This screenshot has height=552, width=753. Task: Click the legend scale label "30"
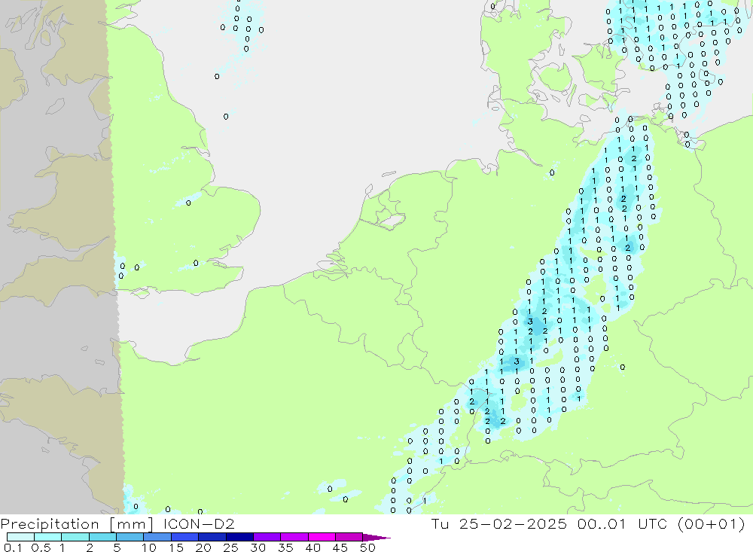258,547
